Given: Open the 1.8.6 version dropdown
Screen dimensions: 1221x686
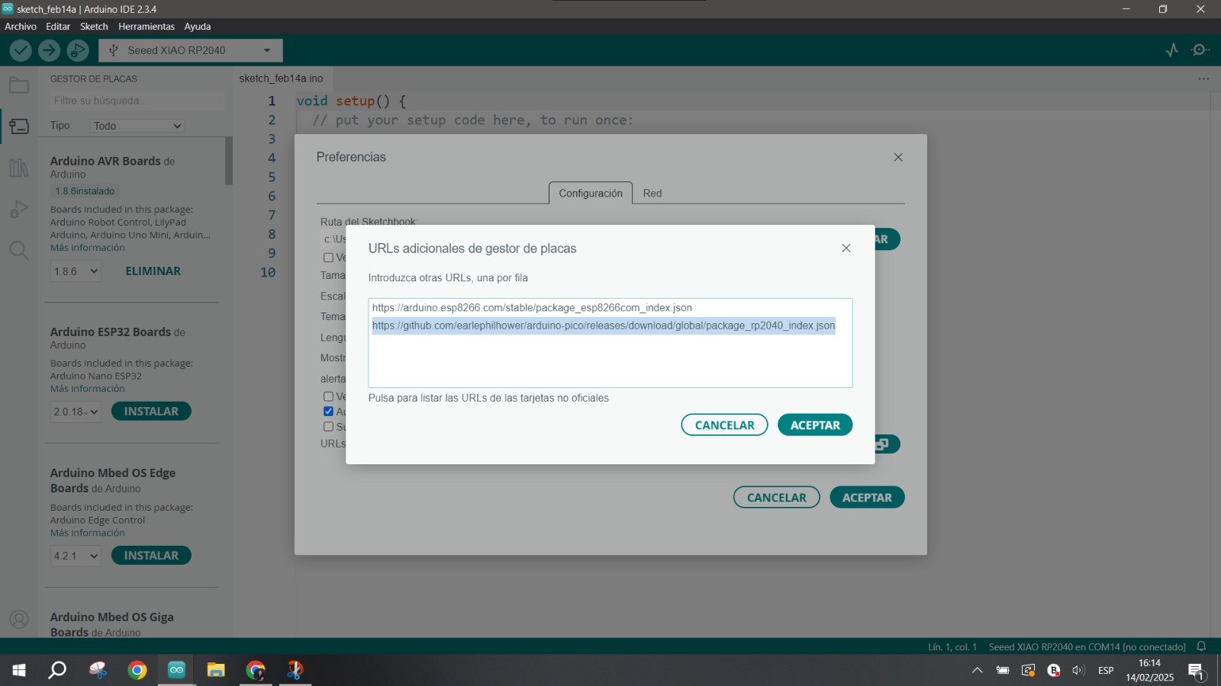Looking at the screenshot, I should (x=76, y=271).
